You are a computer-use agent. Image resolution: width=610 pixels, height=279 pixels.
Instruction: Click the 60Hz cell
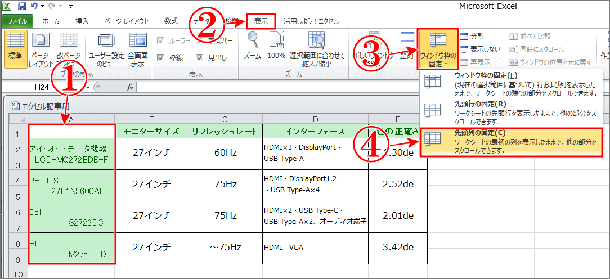click(226, 154)
